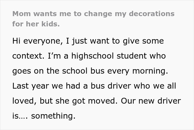194x130 pixels.
Task: Click the words 'for her kids.' in title
Action: click(x=36, y=24)
